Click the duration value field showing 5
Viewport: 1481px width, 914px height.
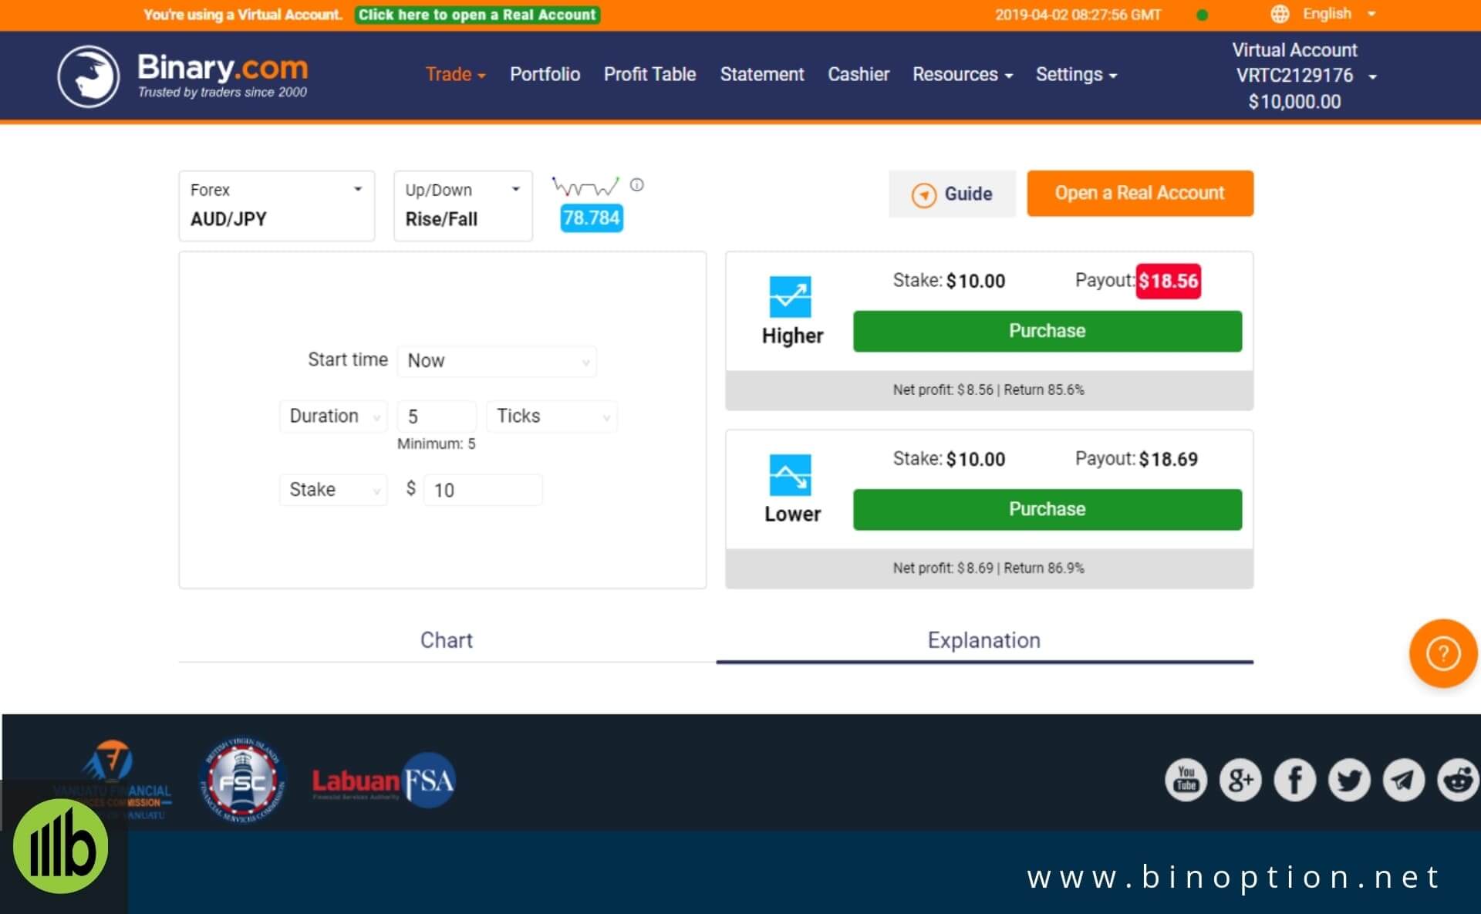click(x=437, y=417)
